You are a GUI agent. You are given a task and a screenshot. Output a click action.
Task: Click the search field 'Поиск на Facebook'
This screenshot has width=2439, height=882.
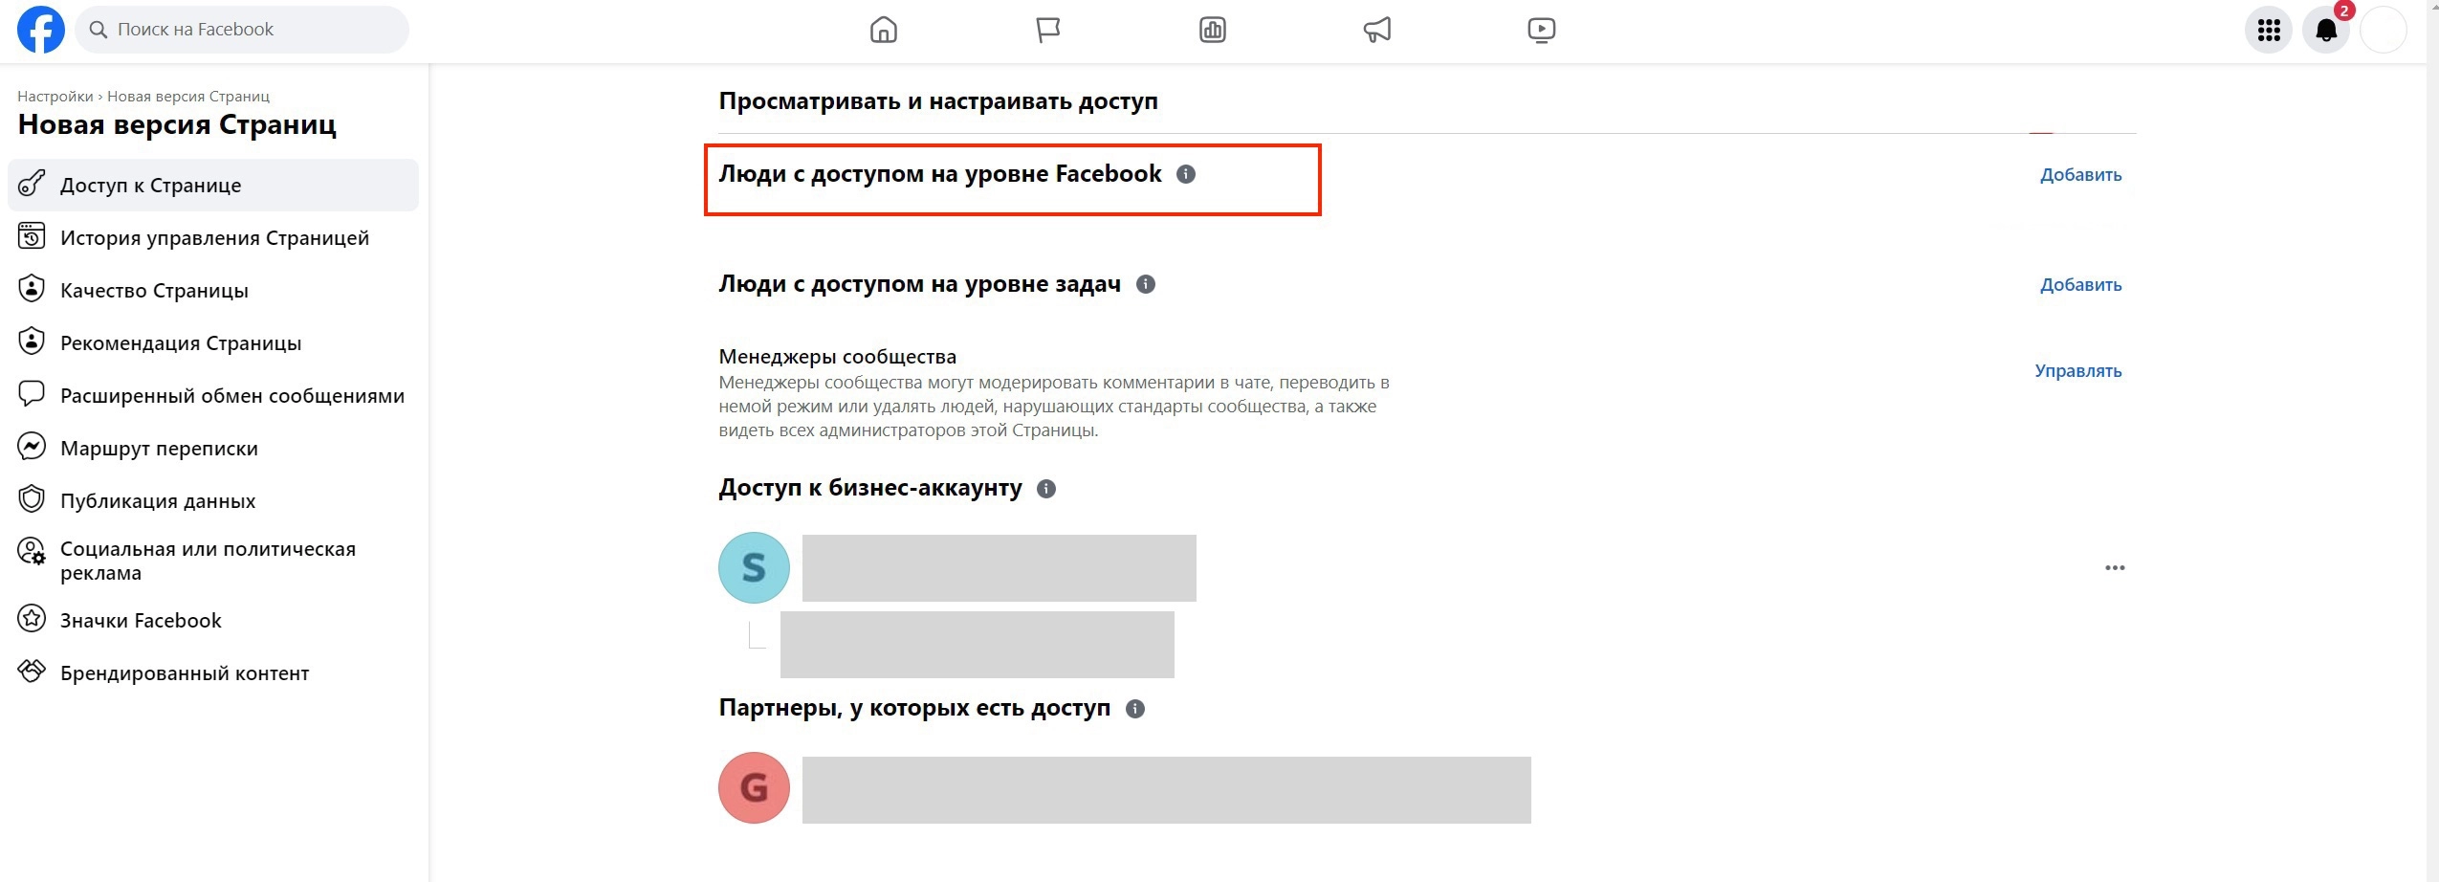(242, 30)
